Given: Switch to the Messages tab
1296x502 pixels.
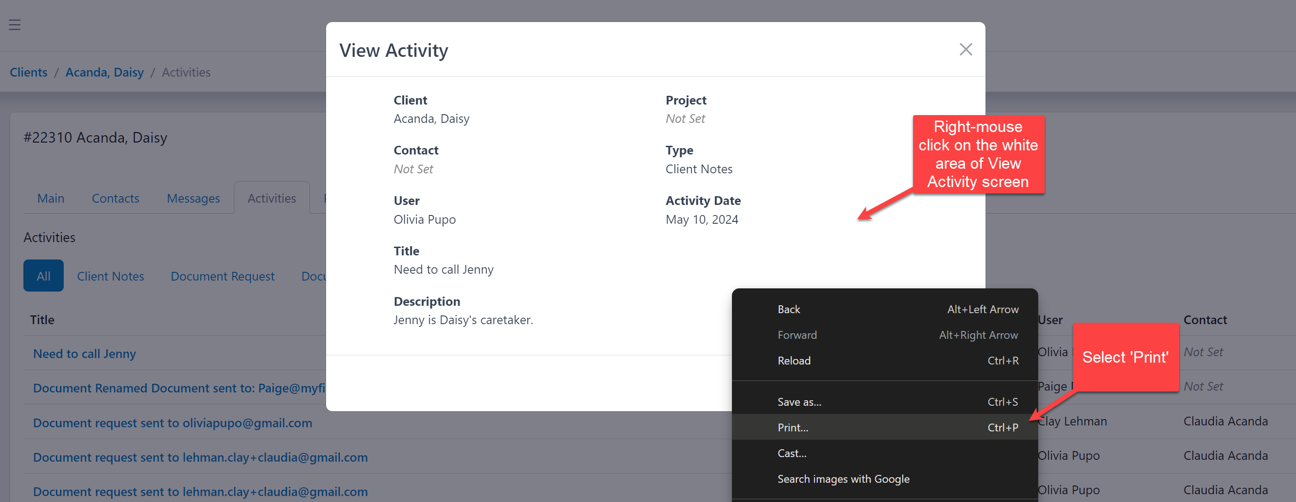Looking at the screenshot, I should coord(193,198).
